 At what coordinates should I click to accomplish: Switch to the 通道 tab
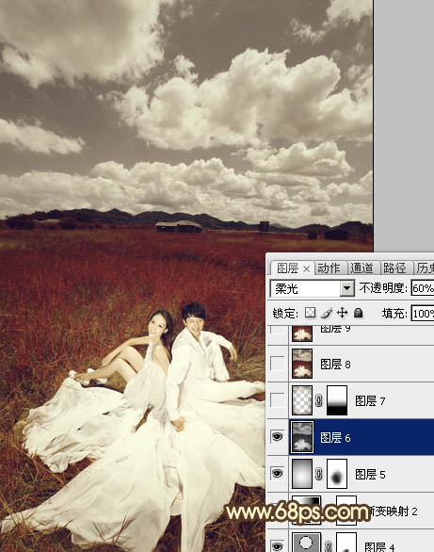[x=362, y=268]
